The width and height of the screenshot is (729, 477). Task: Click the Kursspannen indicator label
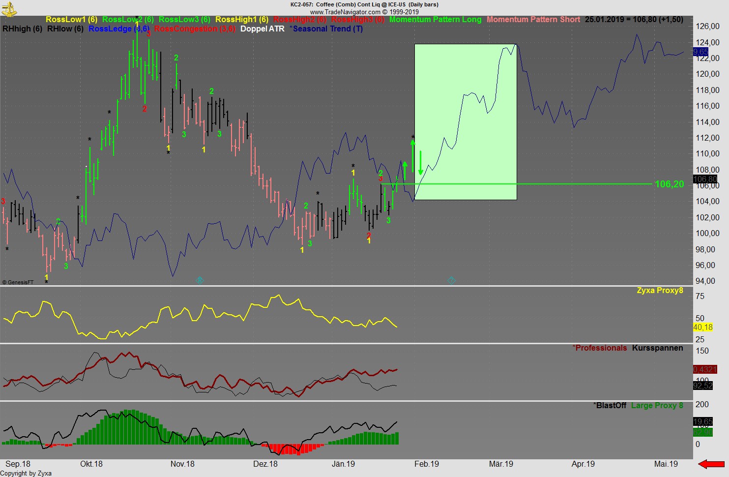click(x=658, y=348)
